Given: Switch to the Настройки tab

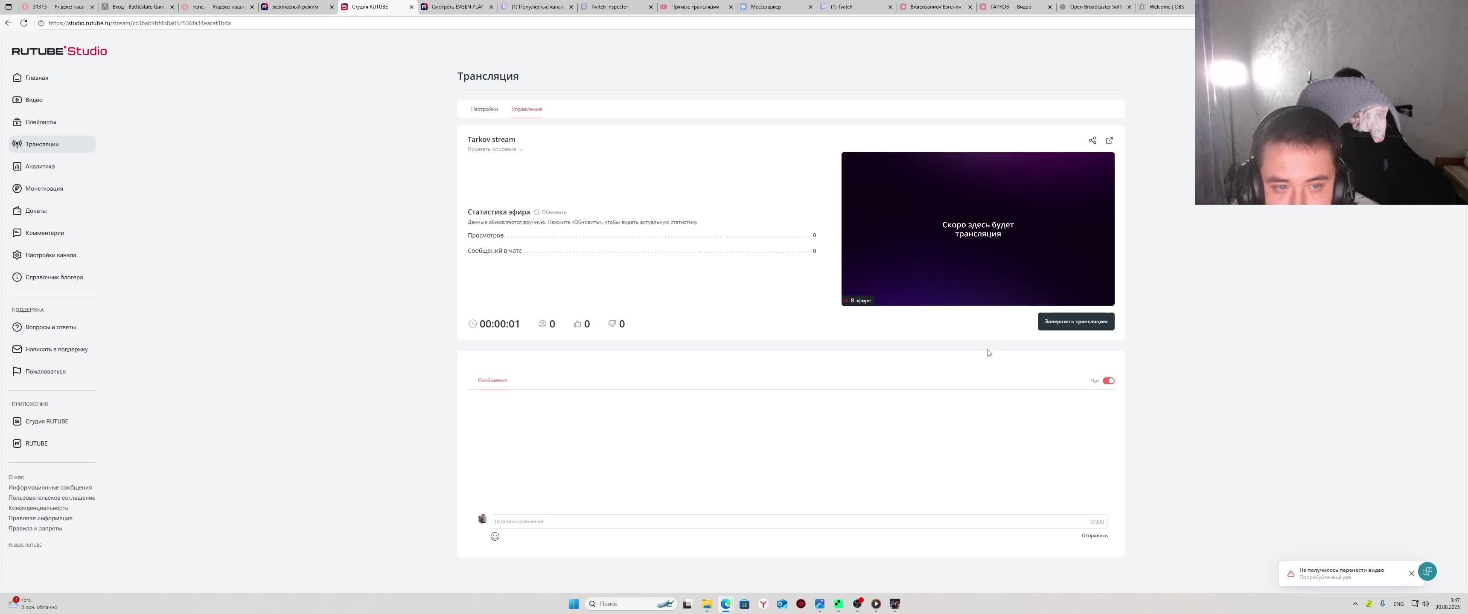Looking at the screenshot, I should 484,109.
